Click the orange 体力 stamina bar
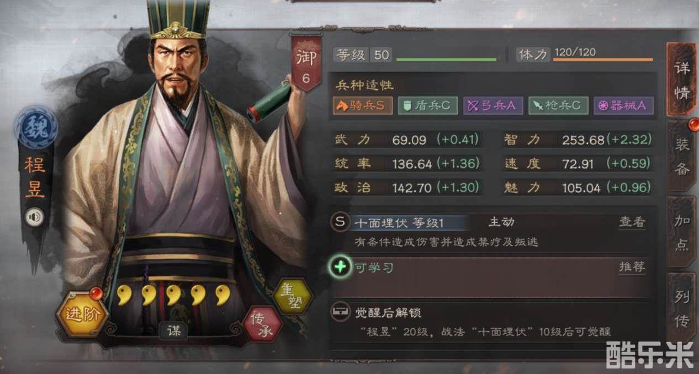This screenshot has height=374, width=699. coord(603,59)
